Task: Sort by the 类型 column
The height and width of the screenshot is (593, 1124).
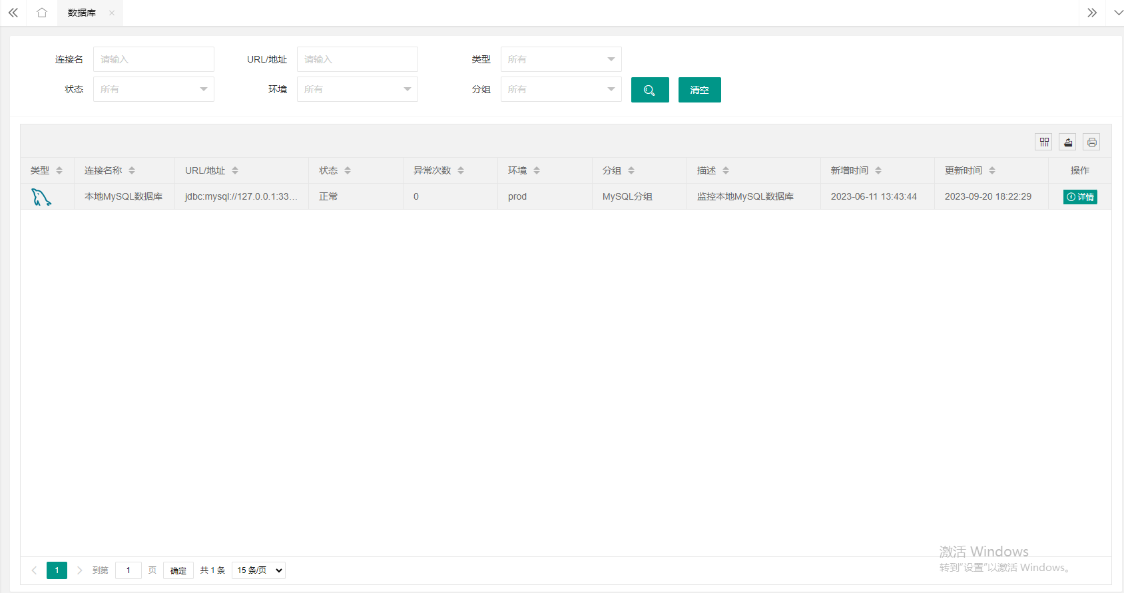Action: [x=59, y=170]
